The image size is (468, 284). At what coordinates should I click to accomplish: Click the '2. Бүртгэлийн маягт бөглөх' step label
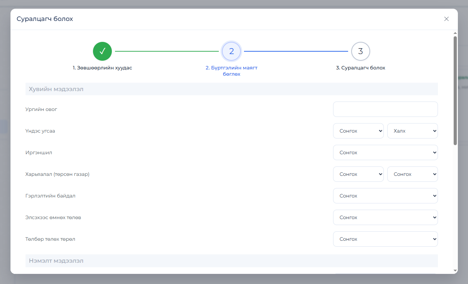[231, 71]
